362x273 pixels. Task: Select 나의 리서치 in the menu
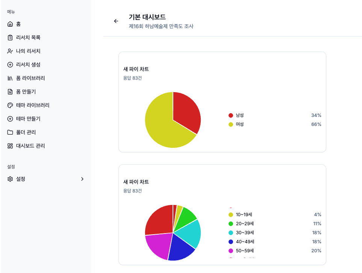click(28, 51)
